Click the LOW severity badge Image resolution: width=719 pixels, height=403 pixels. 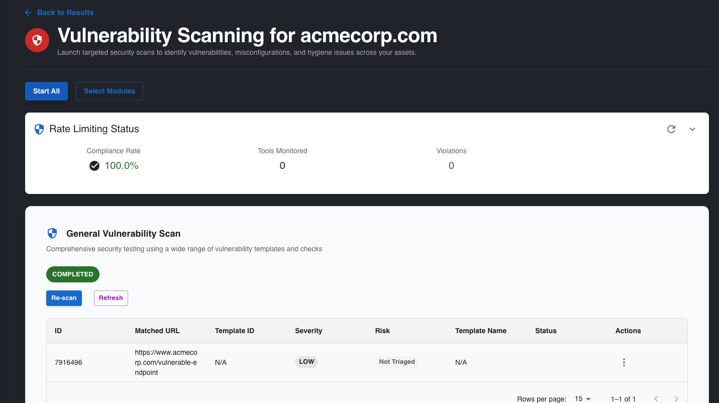pos(306,362)
